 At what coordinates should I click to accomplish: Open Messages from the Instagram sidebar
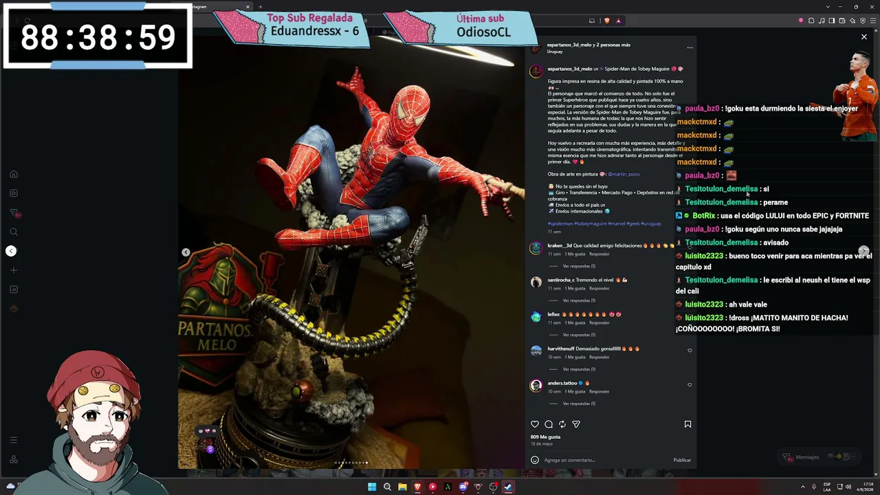coord(14,212)
